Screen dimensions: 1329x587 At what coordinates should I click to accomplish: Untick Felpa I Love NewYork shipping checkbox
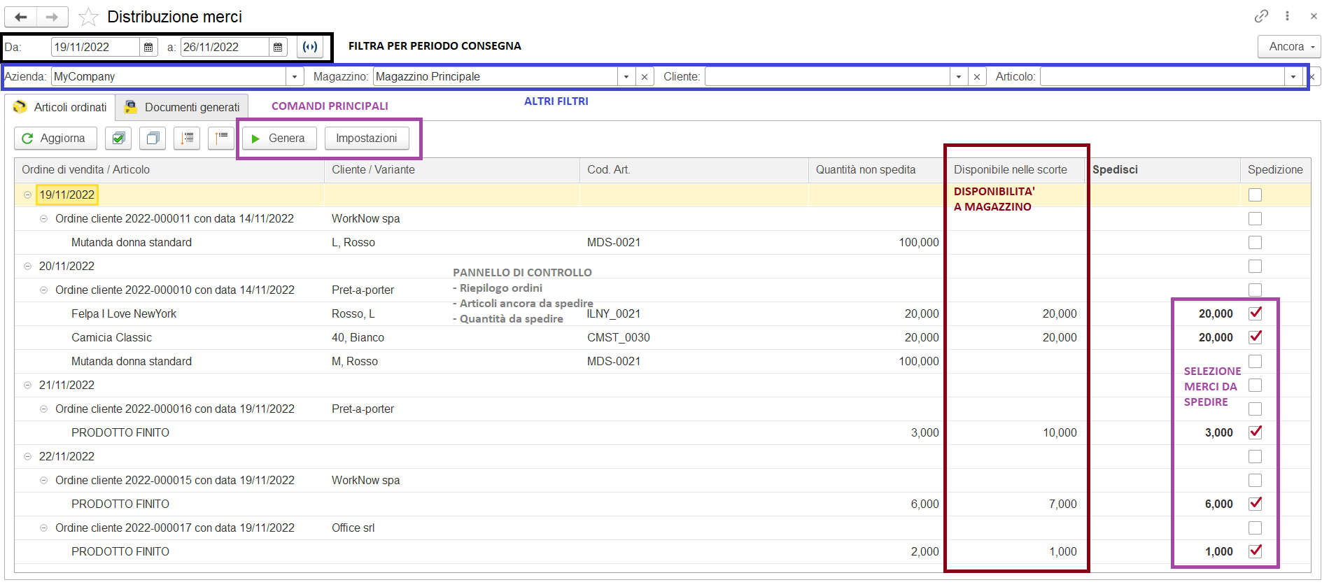pos(1256,313)
